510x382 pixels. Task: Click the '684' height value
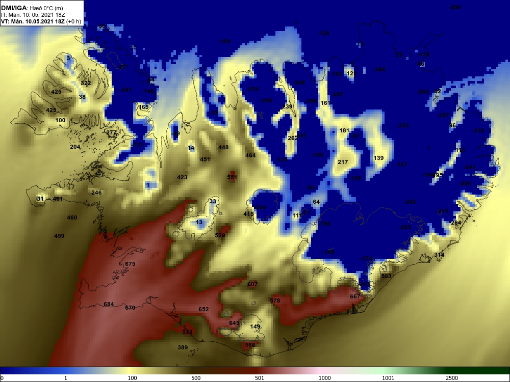pyautogui.click(x=109, y=305)
